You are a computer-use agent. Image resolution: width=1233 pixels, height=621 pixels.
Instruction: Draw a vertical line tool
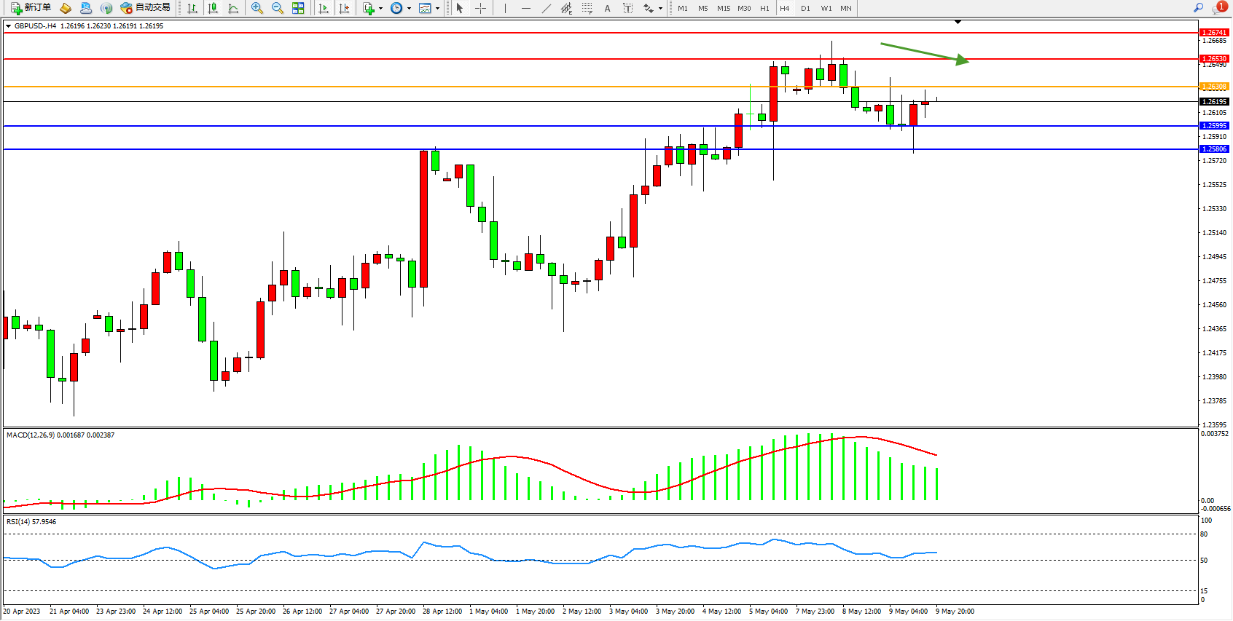pyautogui.click(x=505, y=8)
